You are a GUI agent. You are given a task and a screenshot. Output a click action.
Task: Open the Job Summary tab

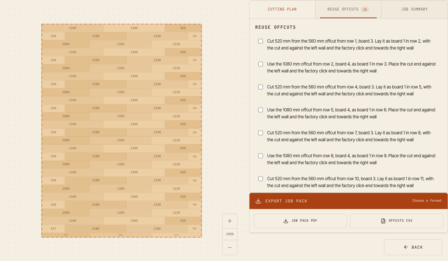415,9
